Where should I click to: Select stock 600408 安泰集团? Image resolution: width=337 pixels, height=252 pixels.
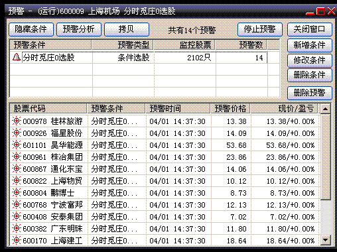click(52, 217)
